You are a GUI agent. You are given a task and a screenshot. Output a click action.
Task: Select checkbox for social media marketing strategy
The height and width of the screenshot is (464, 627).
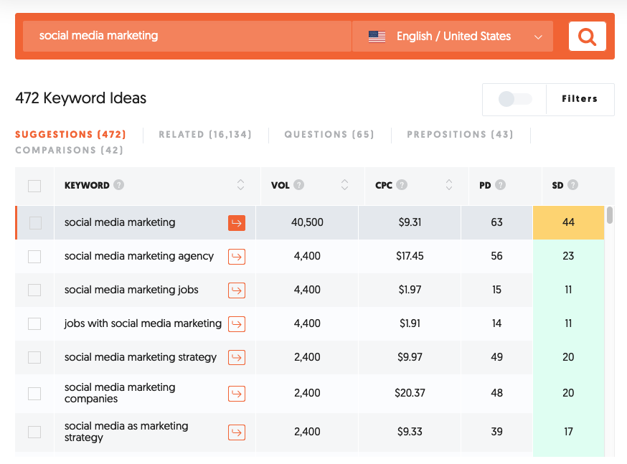point(34,357)
